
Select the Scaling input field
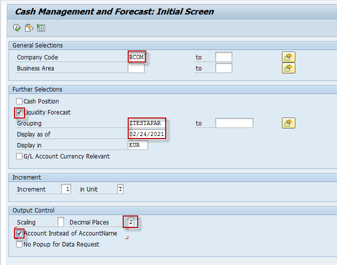pyautogui.click(x=61, y=222)
